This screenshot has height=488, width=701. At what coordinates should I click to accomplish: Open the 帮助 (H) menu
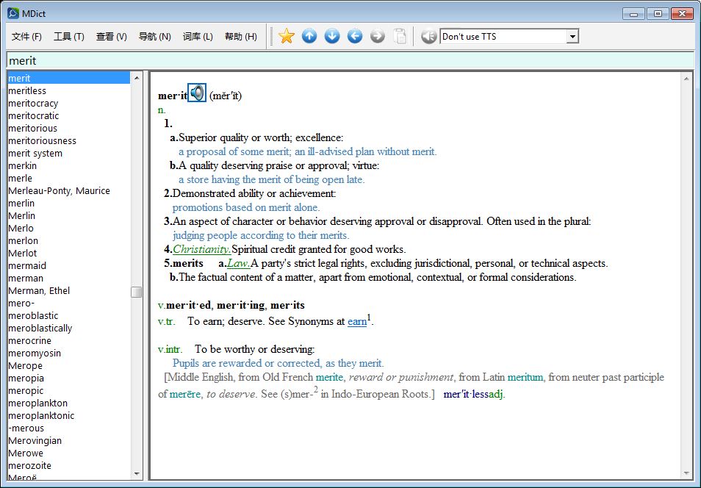240,37
